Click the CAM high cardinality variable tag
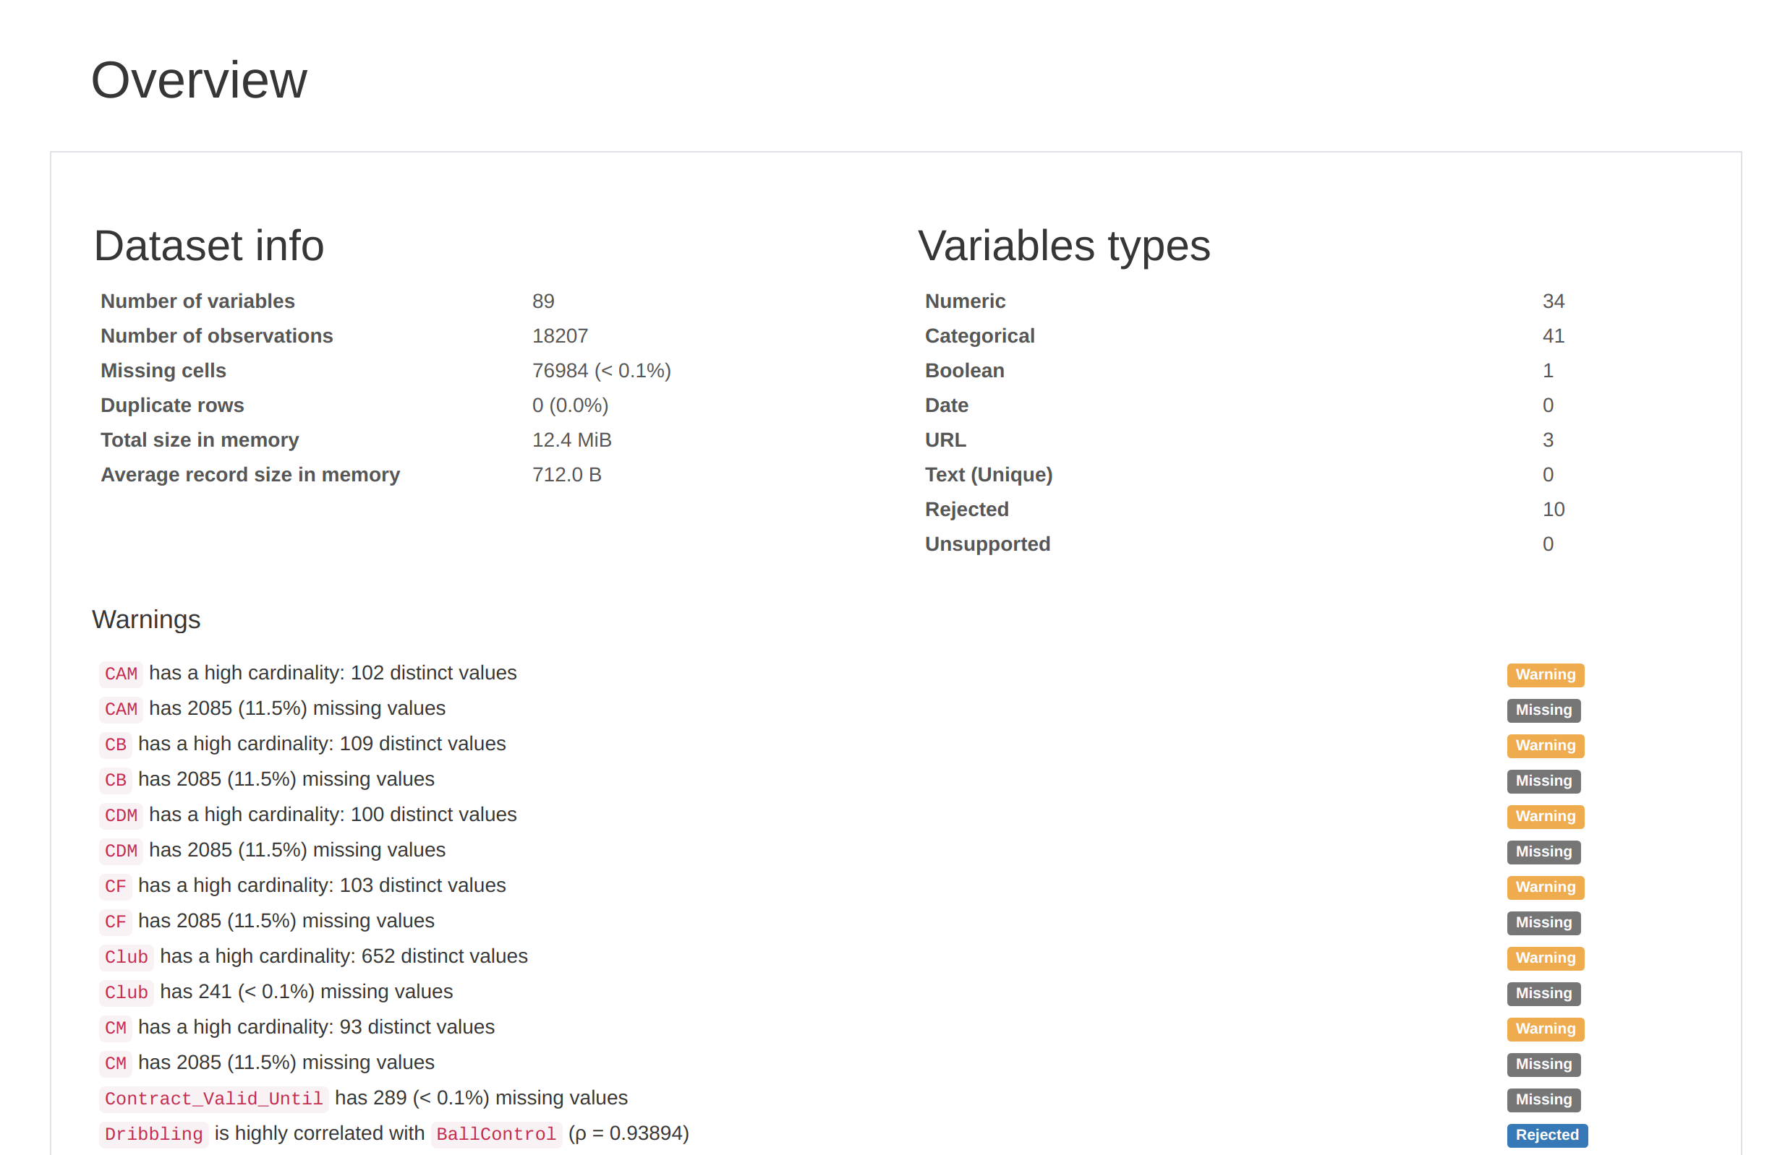The image size is (1772, 1155). pyautogui.click(x=121, y=674)
